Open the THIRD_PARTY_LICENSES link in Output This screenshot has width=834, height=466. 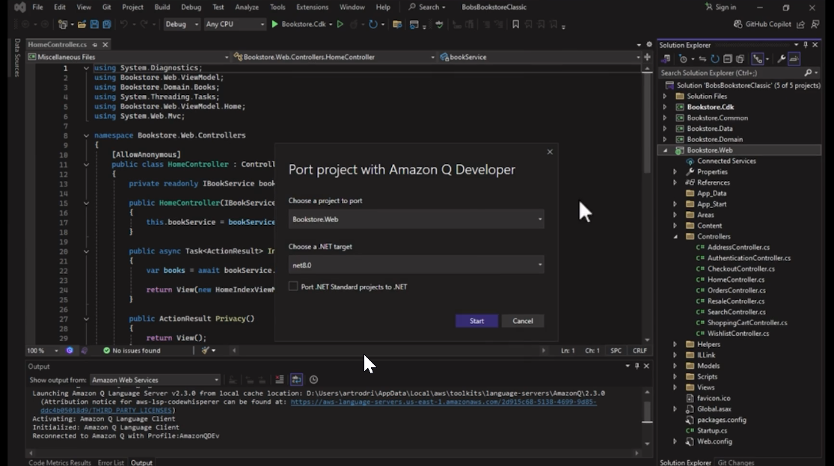(106, 410)
